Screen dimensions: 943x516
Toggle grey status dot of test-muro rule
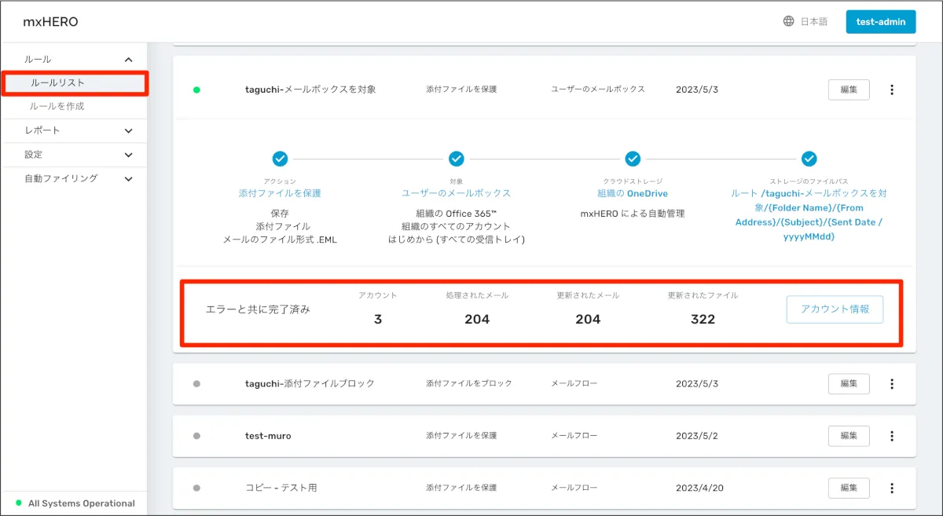(196, 436)
